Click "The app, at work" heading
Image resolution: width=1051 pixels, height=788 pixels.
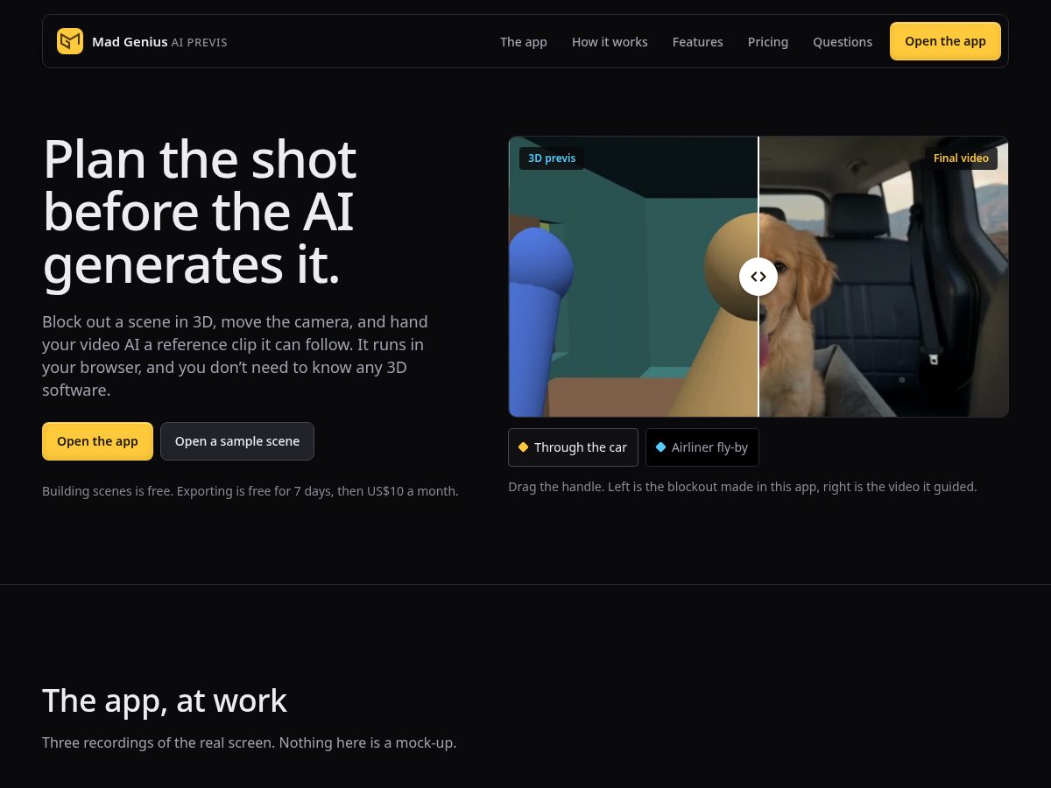point(165,700)
